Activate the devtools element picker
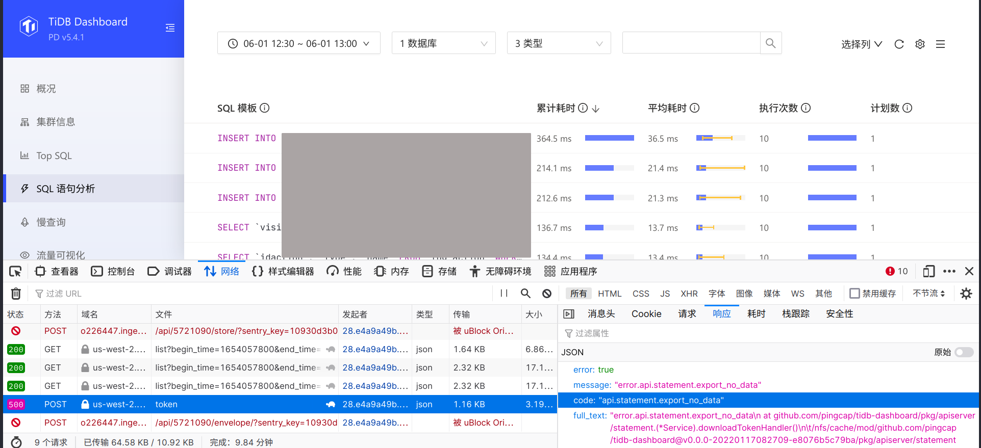This screenshot has height=448, width=981. 15,272
